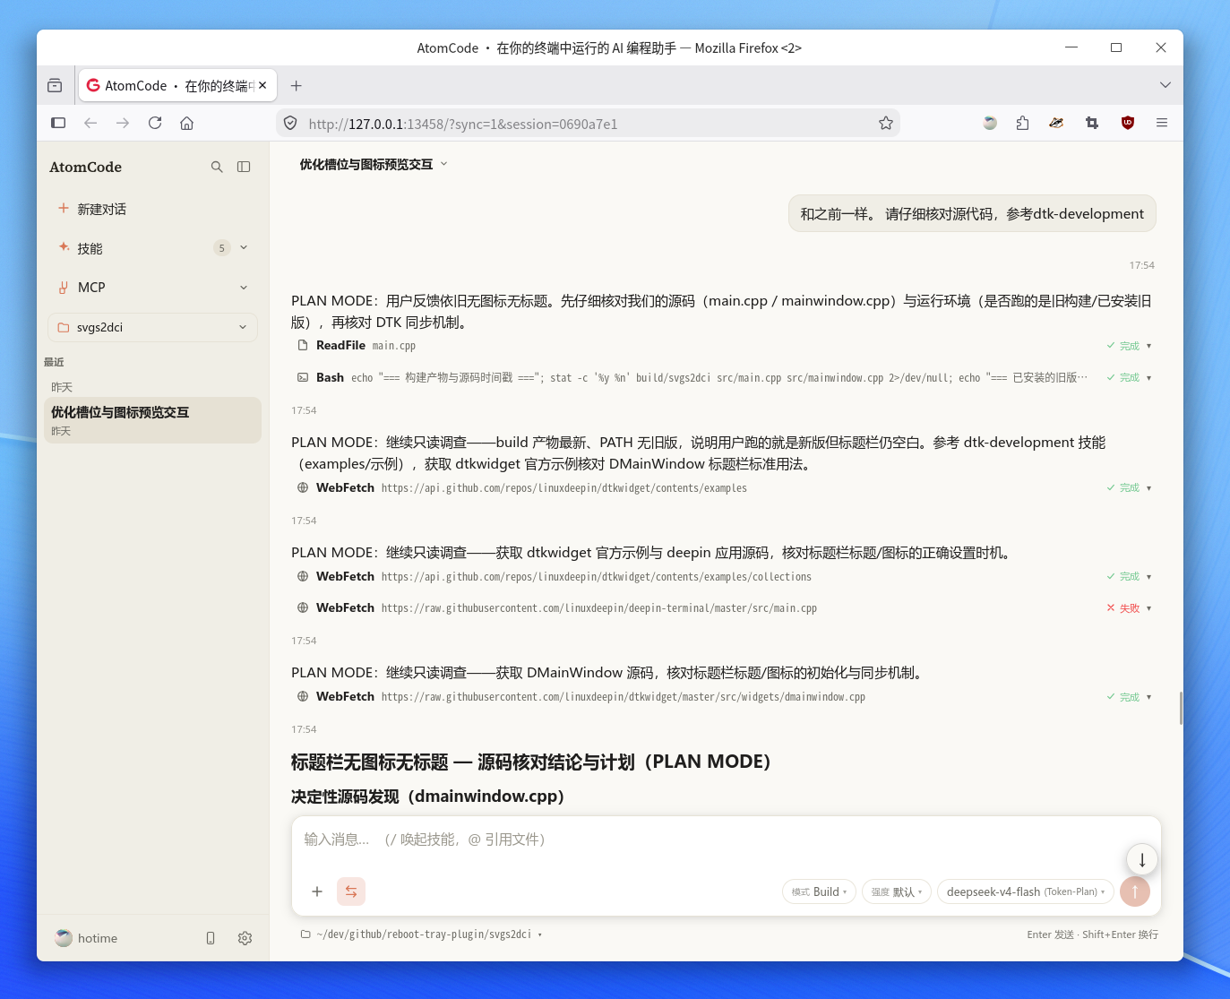Screen dimensions: 1230x999
Task: Reload the page in Firefox
Action: pos(155,123)
